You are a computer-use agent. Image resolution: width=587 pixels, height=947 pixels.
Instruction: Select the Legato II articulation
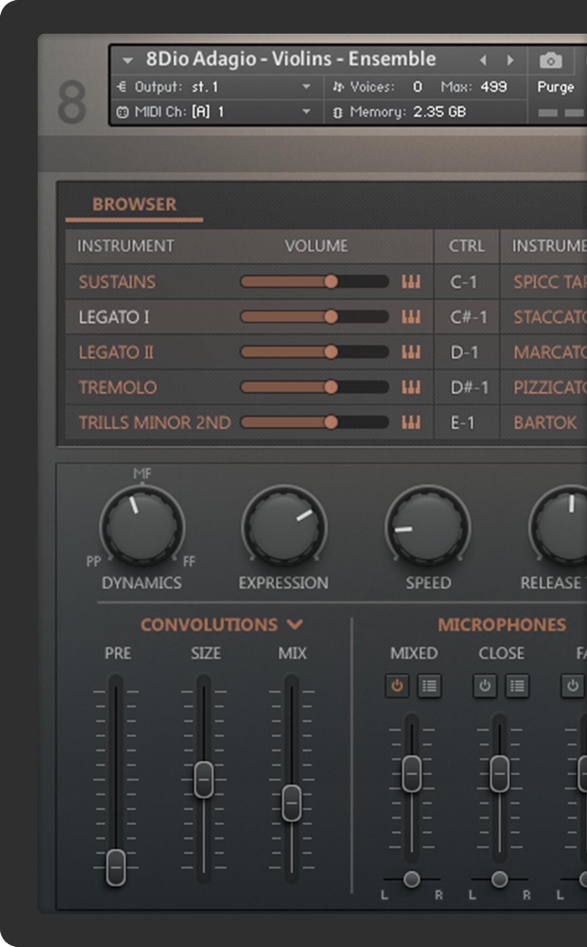(x=116, y=352)
